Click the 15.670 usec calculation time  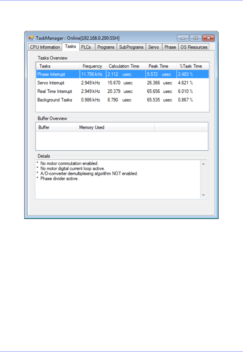click(x=120, y=83)
